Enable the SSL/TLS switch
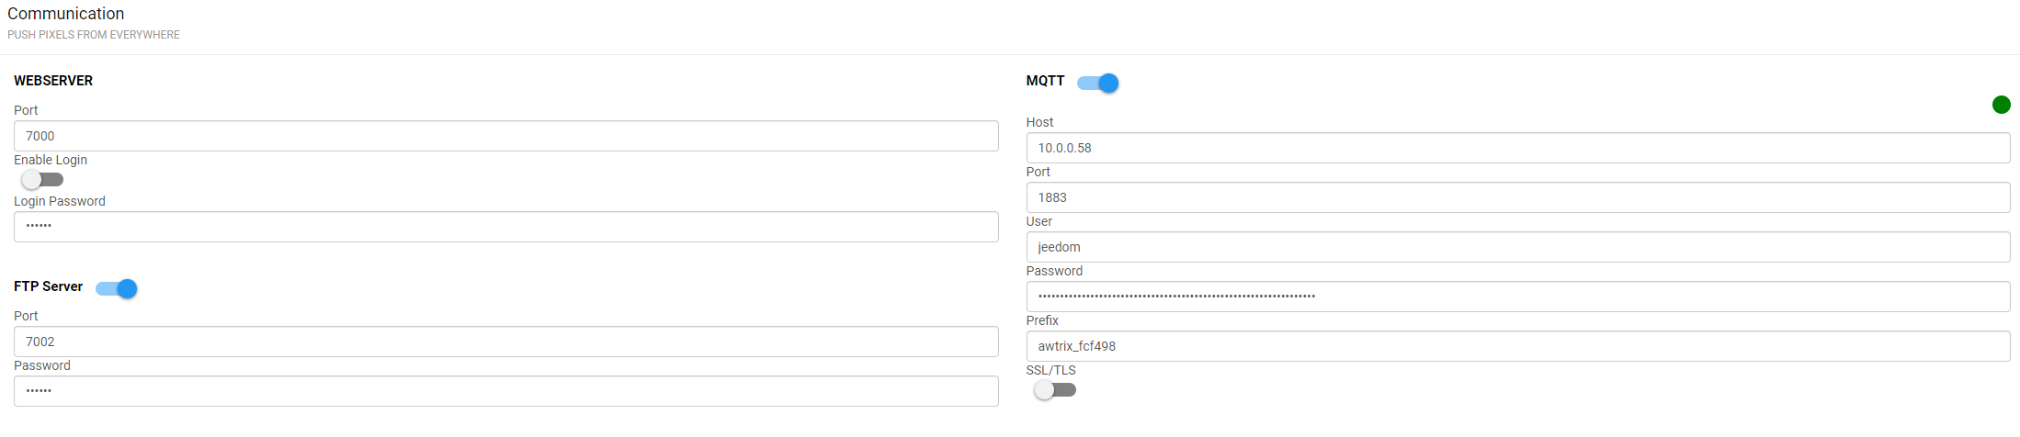Image resolution: width=2020 pixels, height=437 pixels. (1054, 390)
